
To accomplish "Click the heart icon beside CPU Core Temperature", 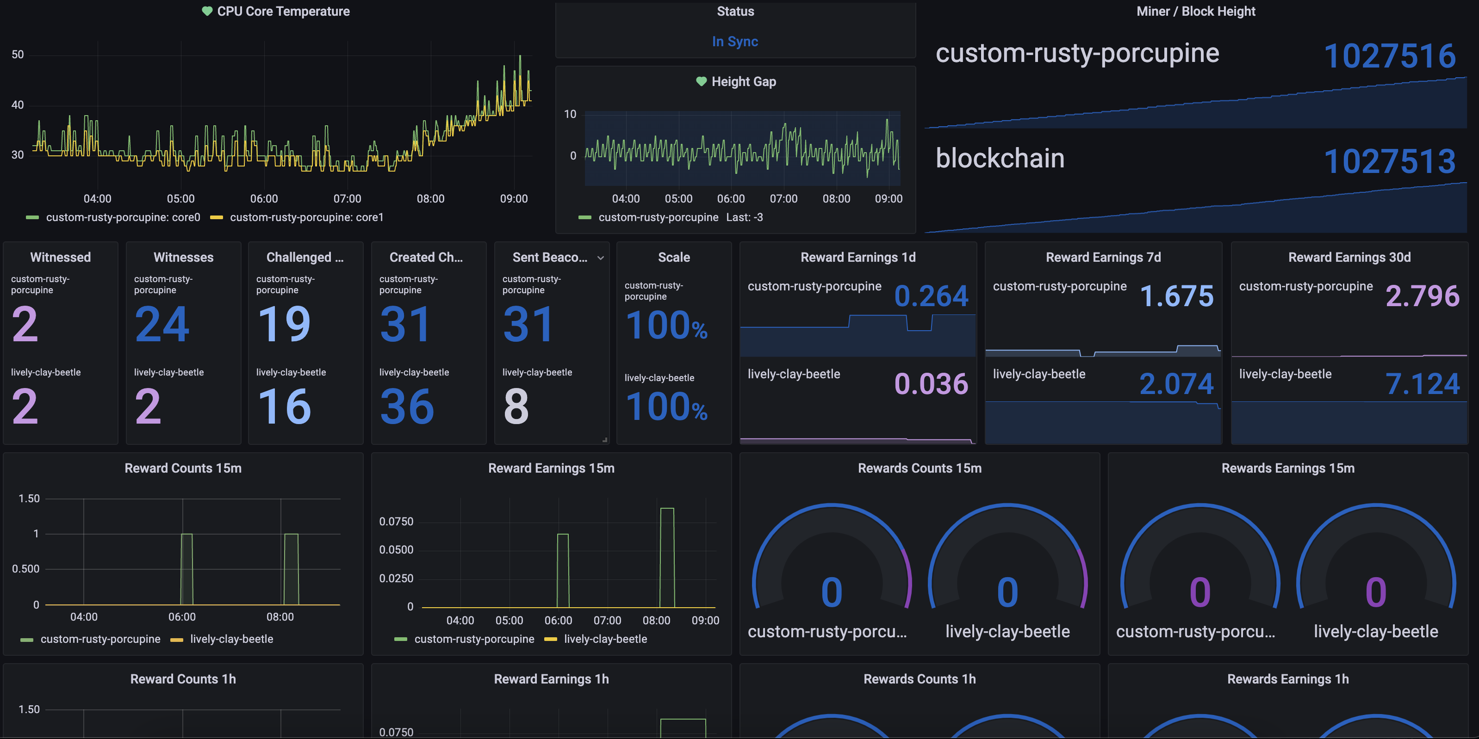I will click(207, 11).
